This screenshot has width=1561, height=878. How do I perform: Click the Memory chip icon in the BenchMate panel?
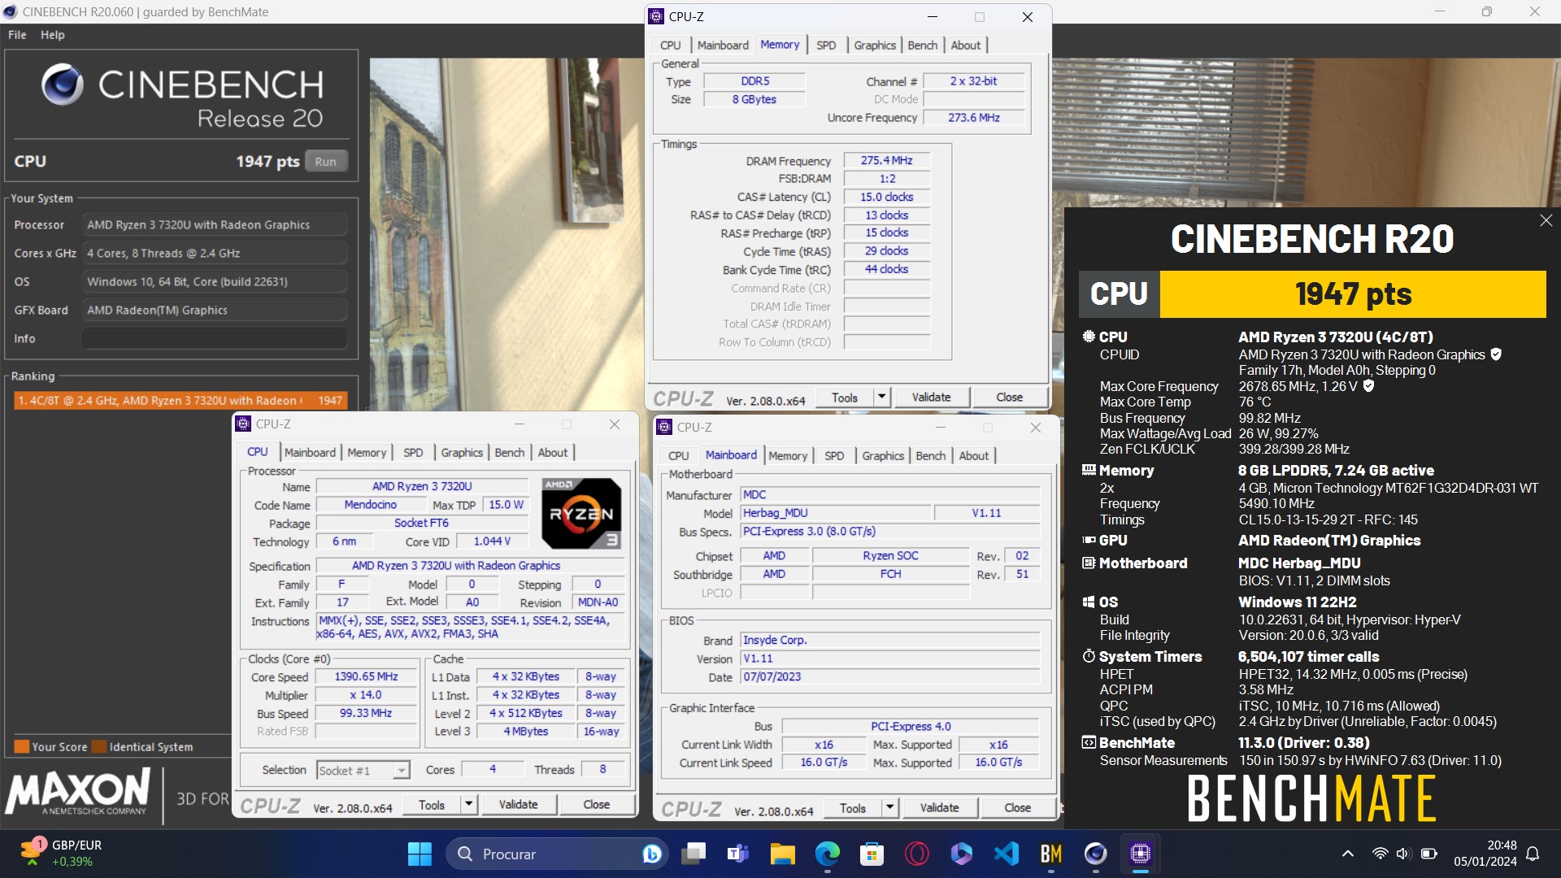tap(1089, 470)
